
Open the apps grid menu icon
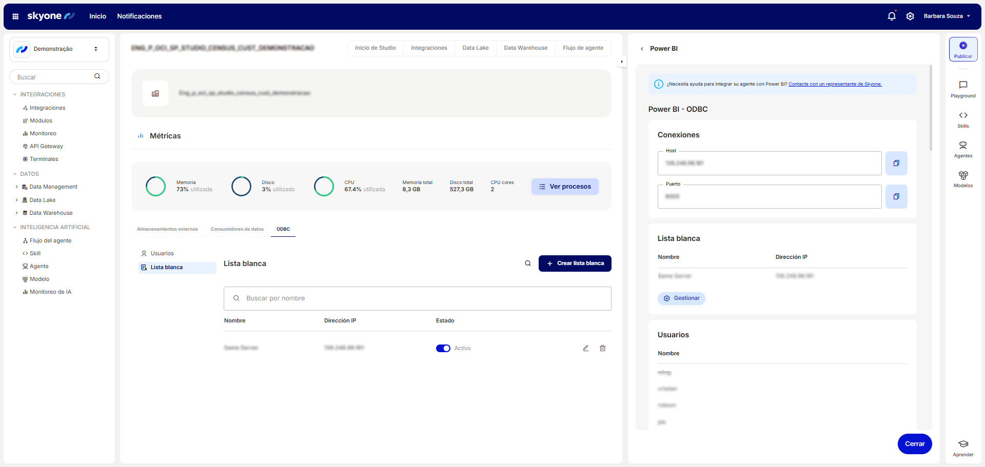15,16
